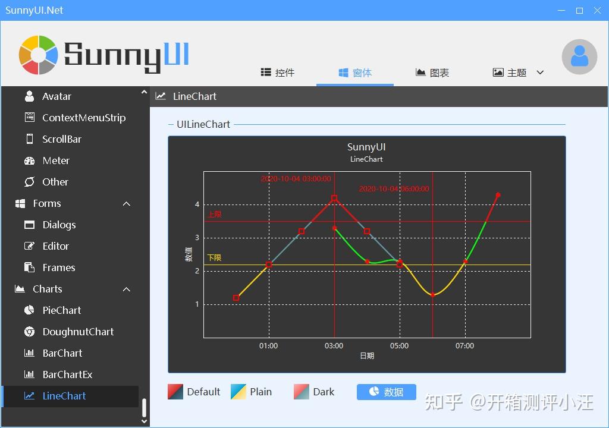Click the 数据 data button
Screen dimensions: 609x428
386,392
